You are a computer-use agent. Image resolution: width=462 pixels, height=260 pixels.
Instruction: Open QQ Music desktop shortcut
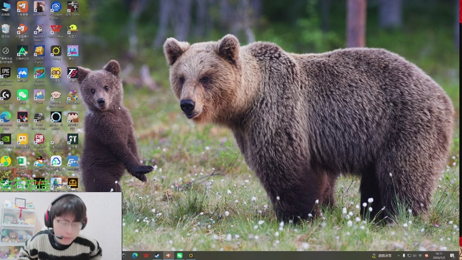(6, 163)
